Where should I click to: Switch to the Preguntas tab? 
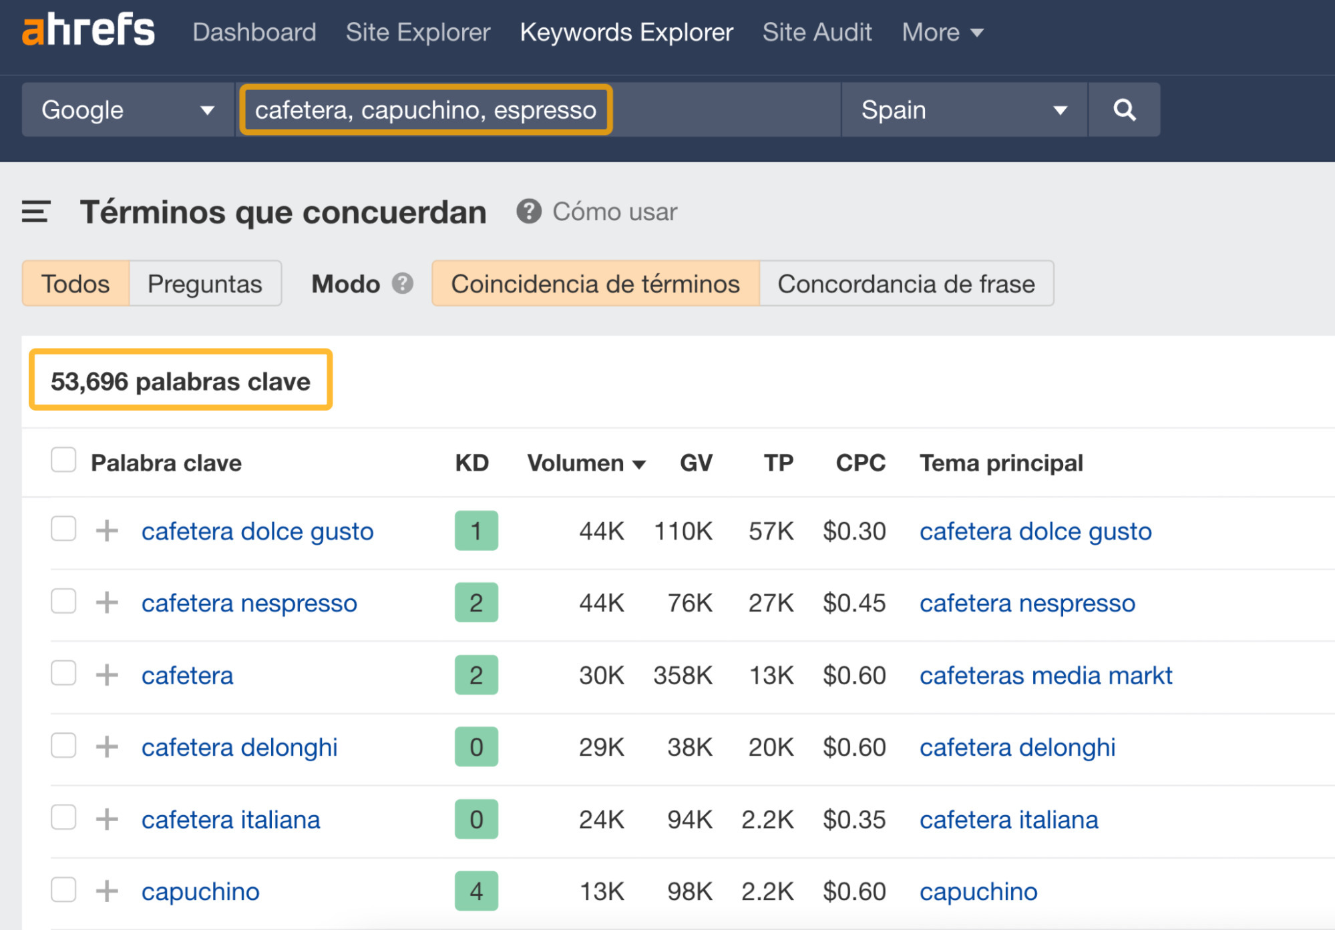pyautogui.click(x=204, y=283)
